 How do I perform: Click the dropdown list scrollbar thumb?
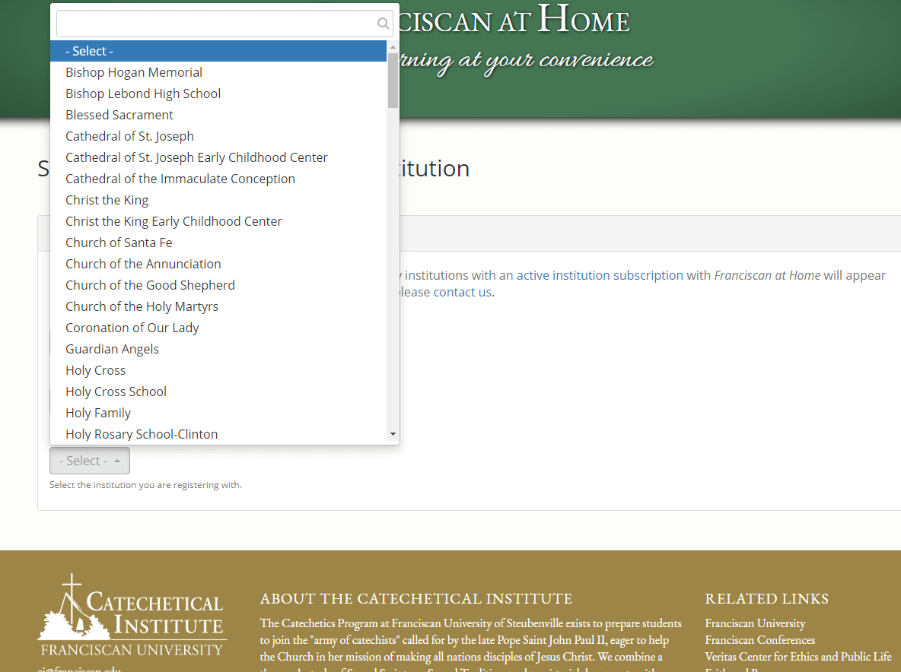[393, 81]
